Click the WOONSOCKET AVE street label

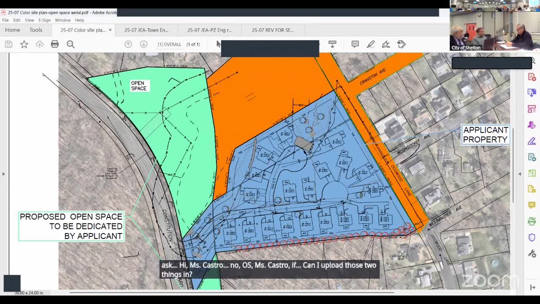coord(414,144)
